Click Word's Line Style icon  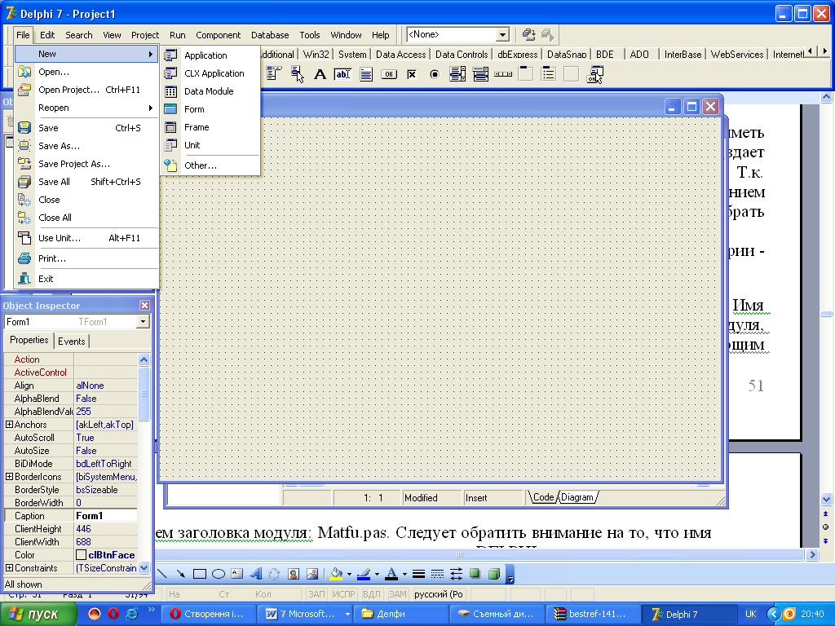point(418,573)
